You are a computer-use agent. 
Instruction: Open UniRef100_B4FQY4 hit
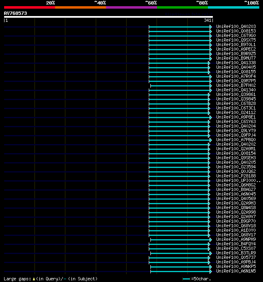236,244
